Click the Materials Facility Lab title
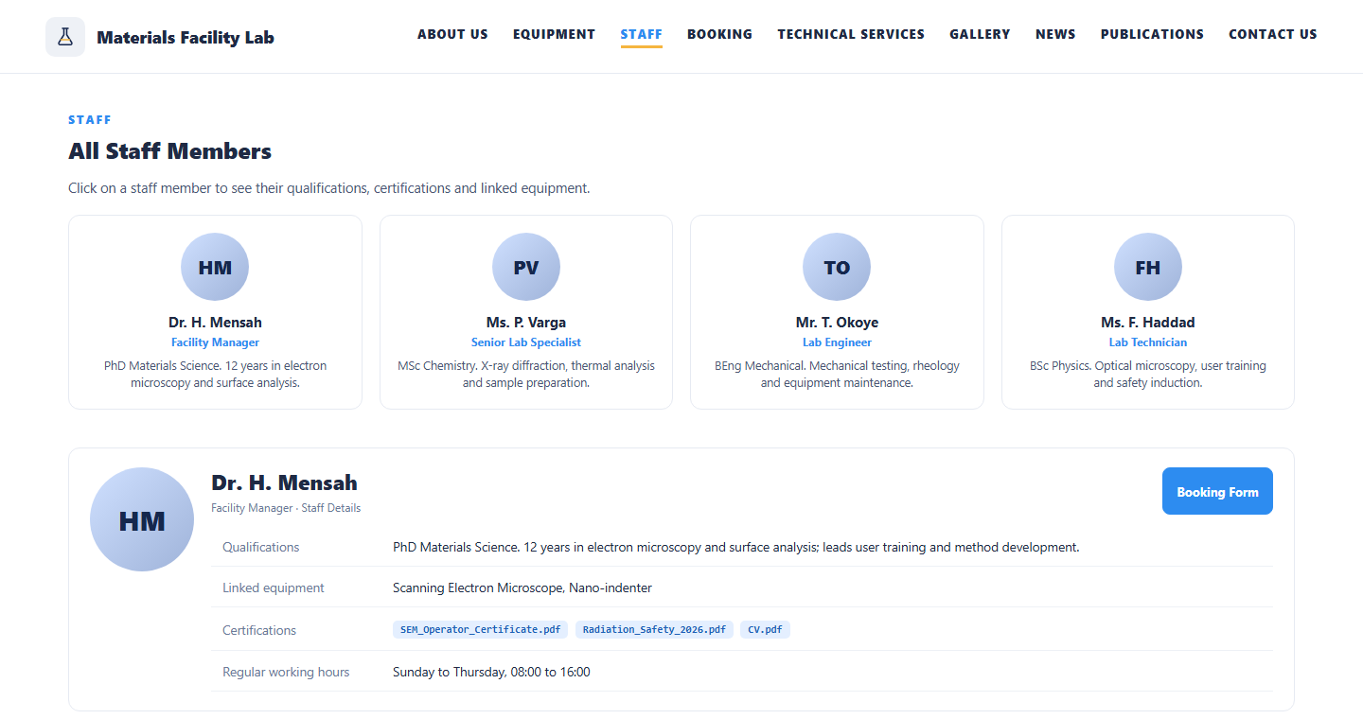The height and width of the screenshot is (719, 1363). (186, 38)
